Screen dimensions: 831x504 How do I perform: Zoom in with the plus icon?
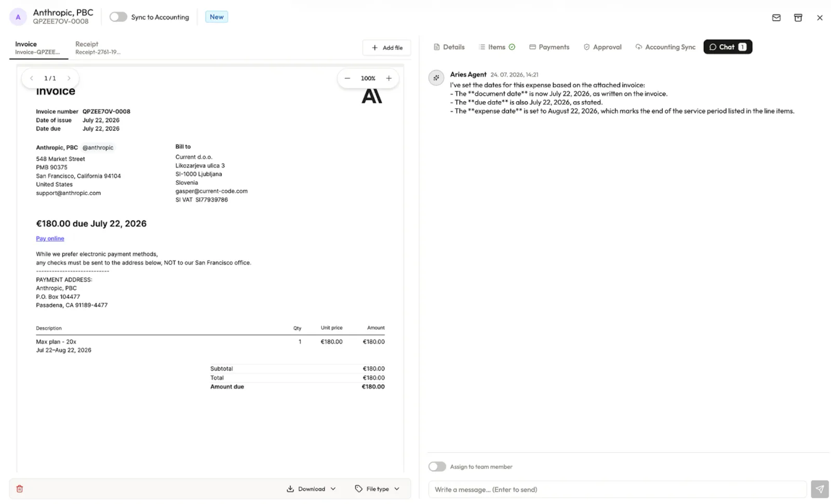pos(388,78)
